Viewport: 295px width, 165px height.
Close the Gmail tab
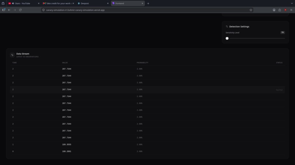pos(73,3)
